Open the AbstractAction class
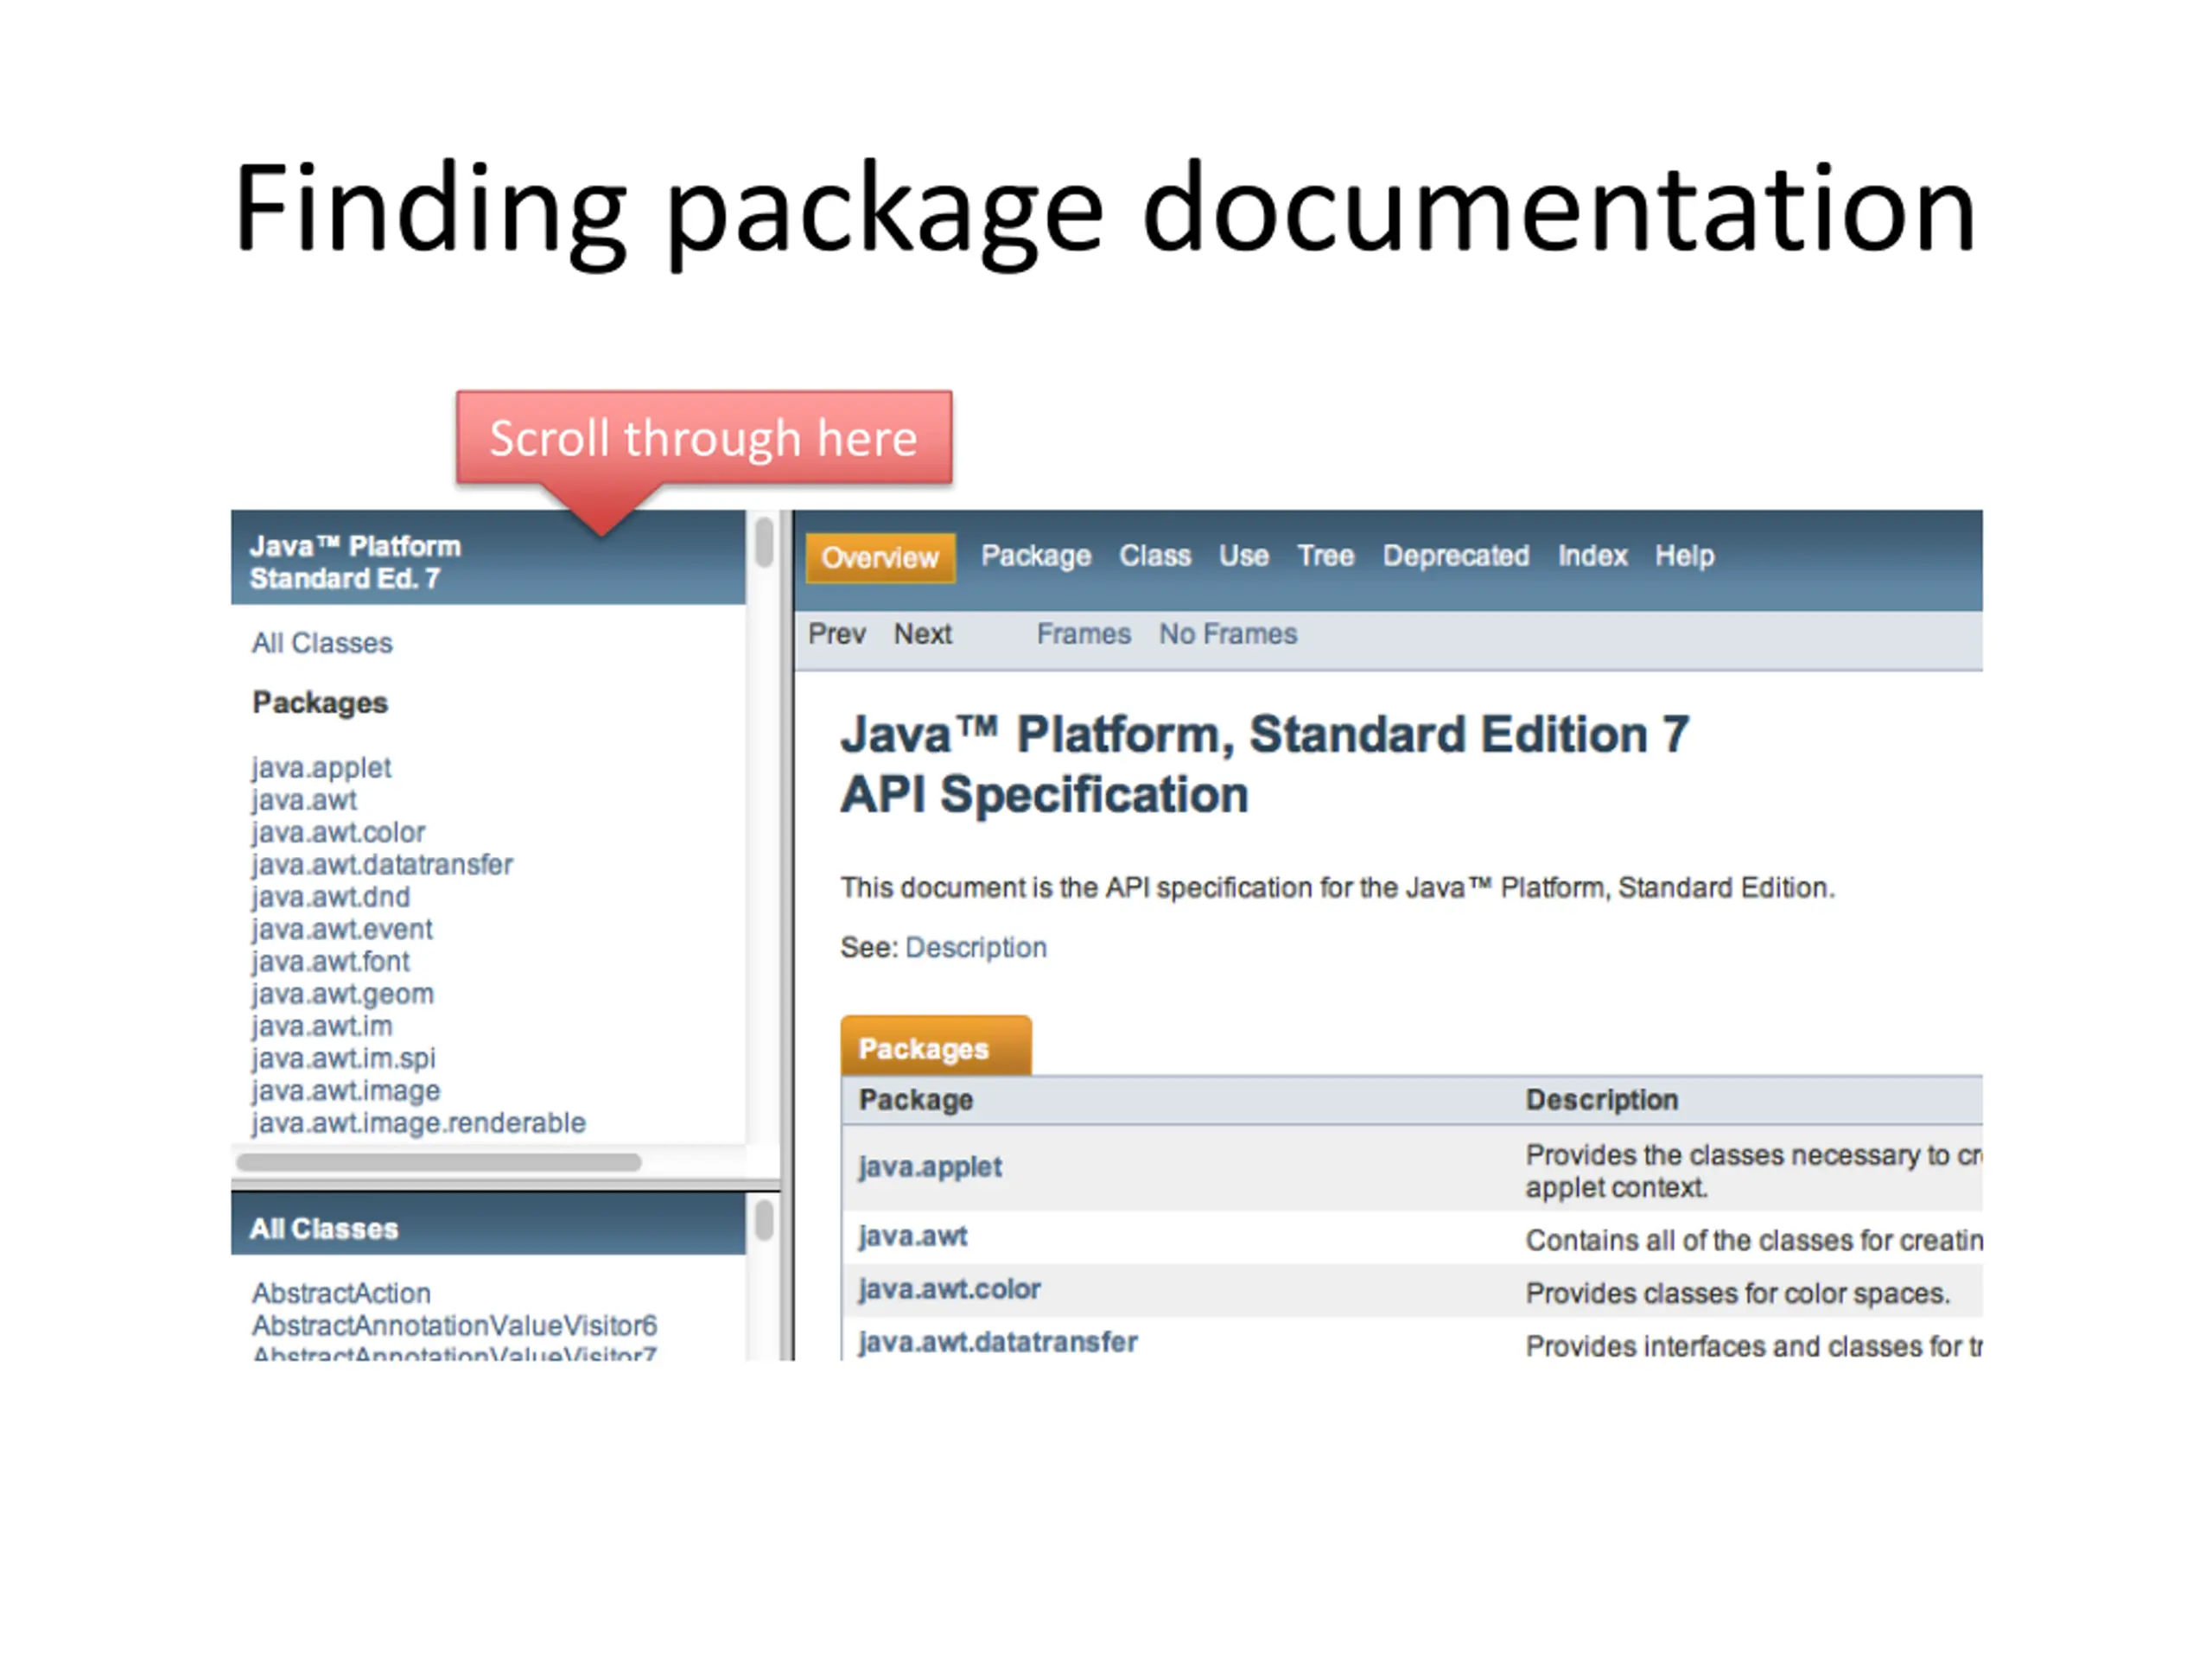 341,1293
